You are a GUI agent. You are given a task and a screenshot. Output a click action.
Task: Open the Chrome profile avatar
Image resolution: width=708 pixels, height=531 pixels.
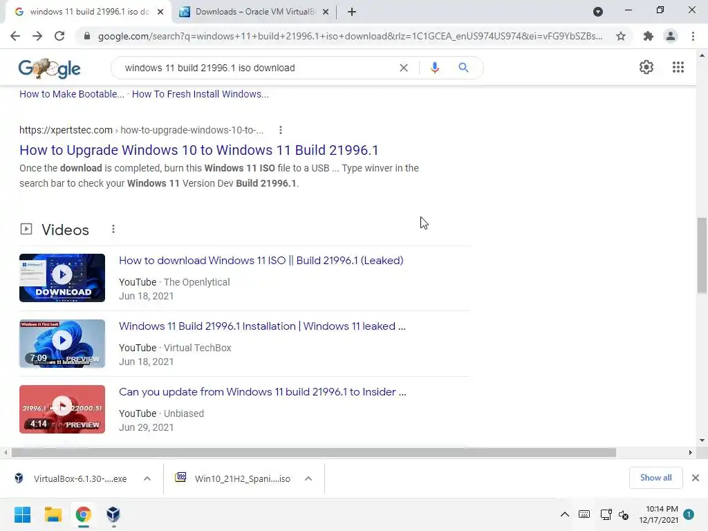(671, 36)
